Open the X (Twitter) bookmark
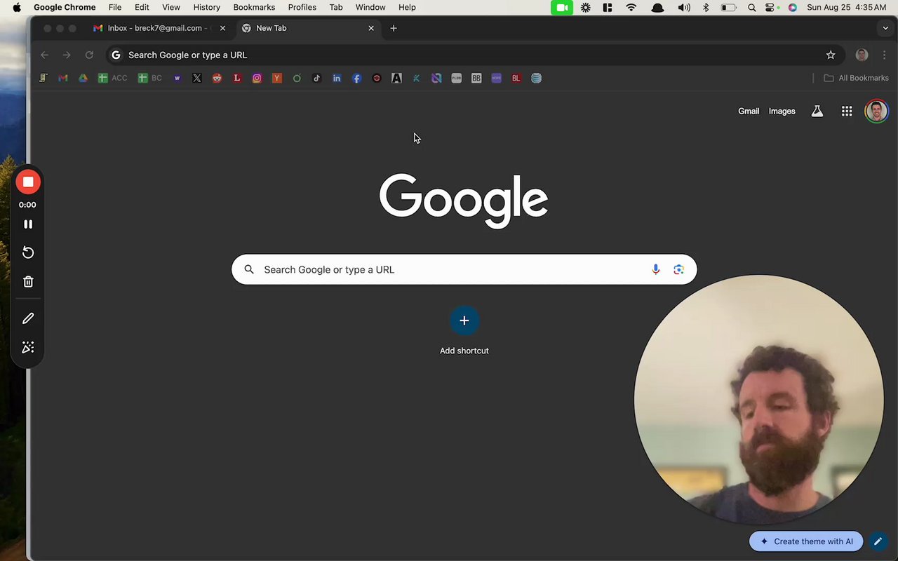The height and width of the screenshot is (561, 898). pos(197,78)
